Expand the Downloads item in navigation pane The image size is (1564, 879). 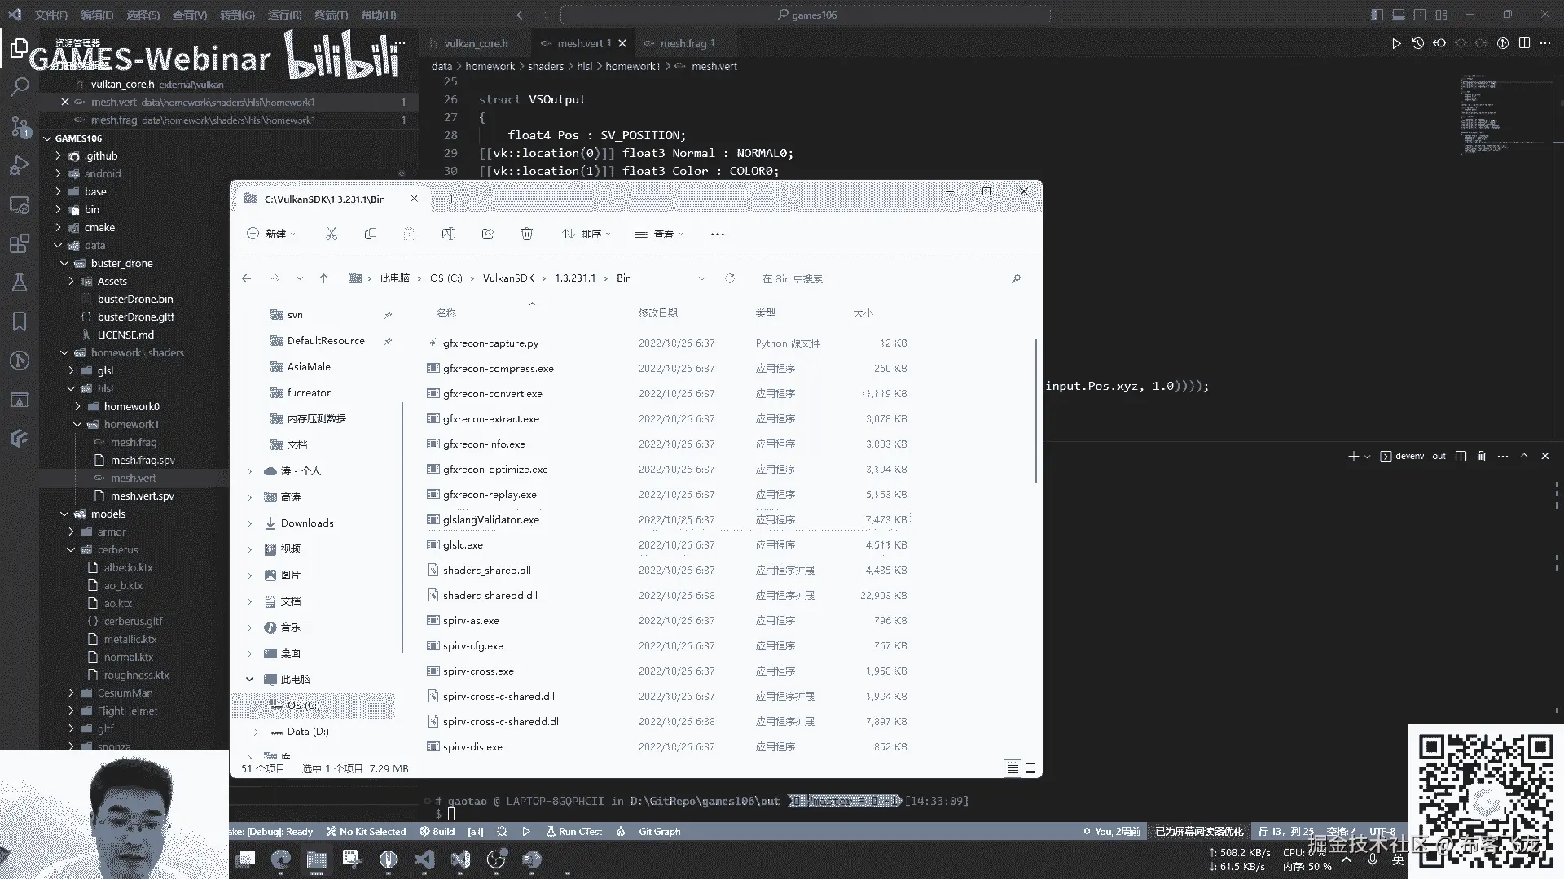[250, 523]
